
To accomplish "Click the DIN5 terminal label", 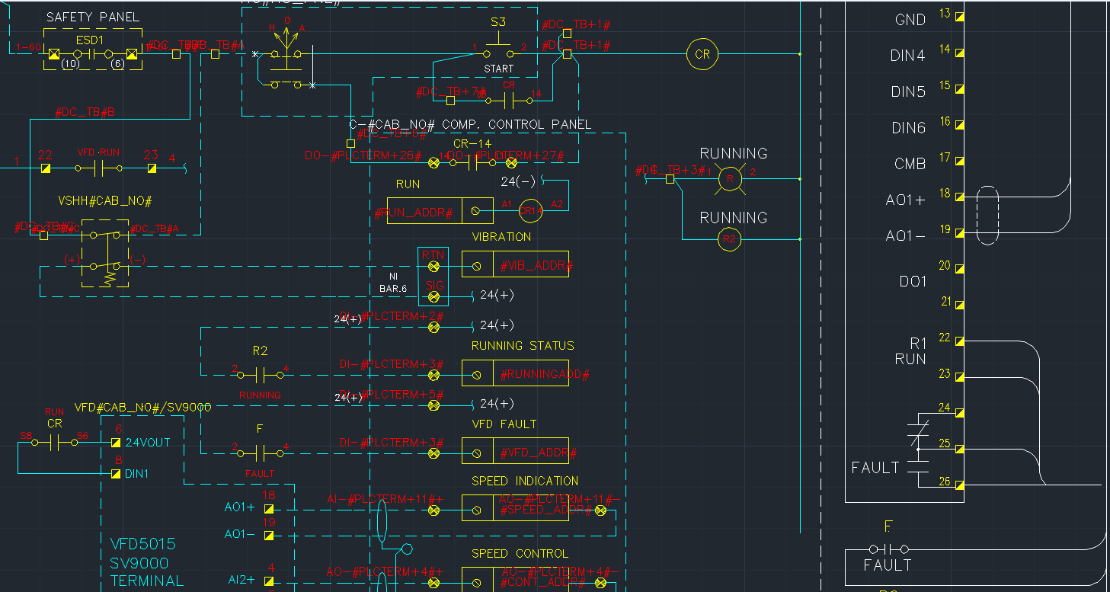I will pos(908,92).
